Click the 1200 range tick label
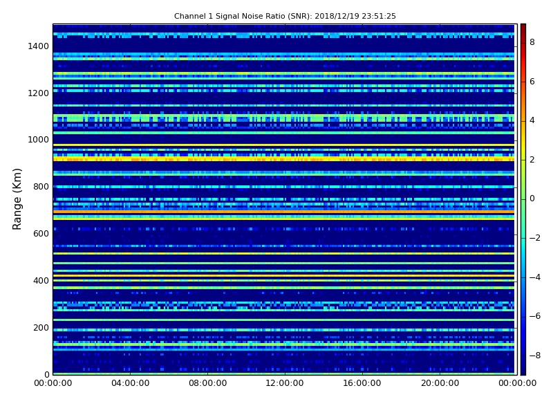The height and width of the screenshot is (415, 553). [x=39, y=93]
